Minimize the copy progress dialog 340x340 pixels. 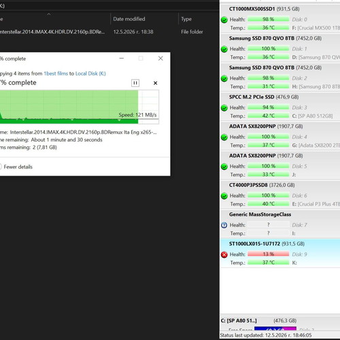point(122,58)
